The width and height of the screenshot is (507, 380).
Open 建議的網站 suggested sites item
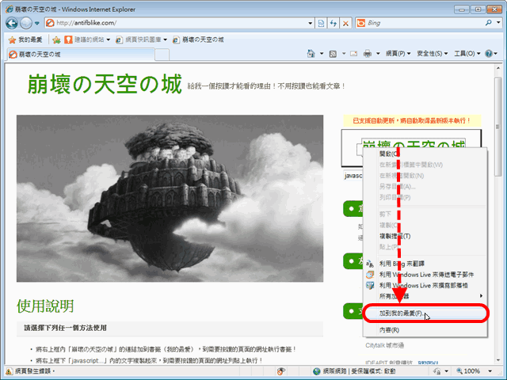87,40
